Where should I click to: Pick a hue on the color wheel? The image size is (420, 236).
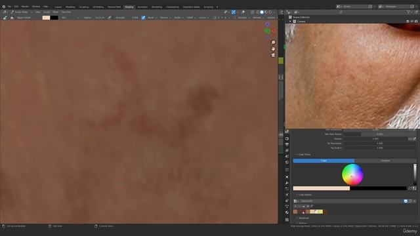pyautogui.click(x=352, y=174)
